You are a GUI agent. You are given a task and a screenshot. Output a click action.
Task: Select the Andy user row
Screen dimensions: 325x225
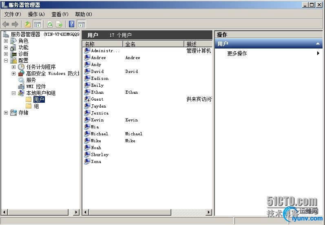tap(148, 65)
